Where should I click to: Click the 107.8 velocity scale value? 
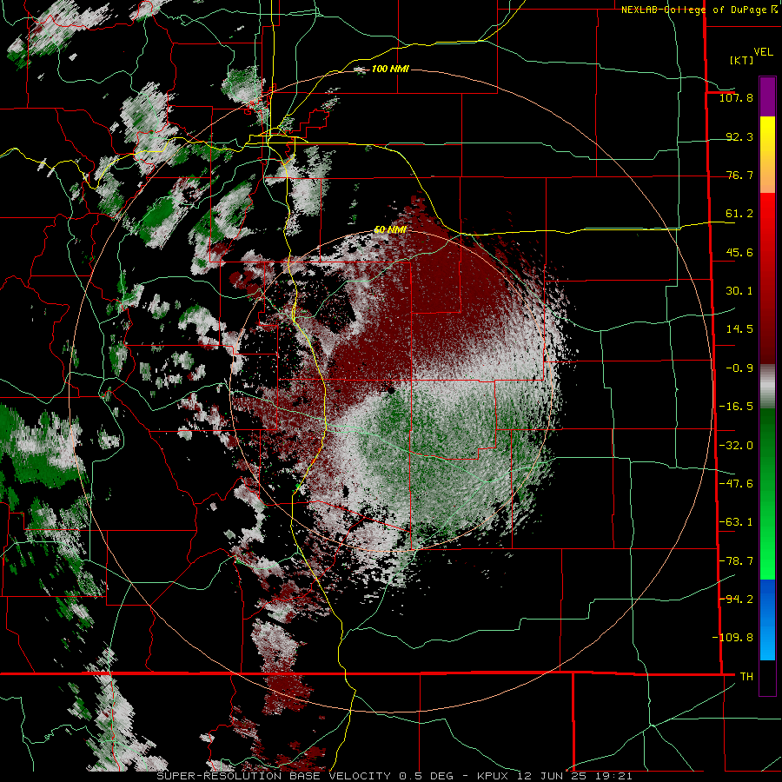click(x=736, y=98)
